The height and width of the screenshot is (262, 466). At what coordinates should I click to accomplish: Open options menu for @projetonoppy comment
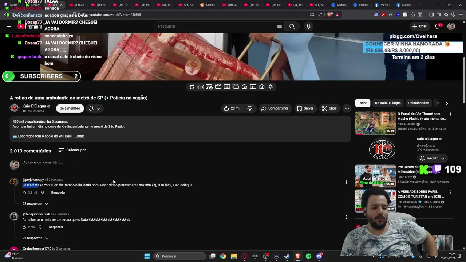coord(346,182)
